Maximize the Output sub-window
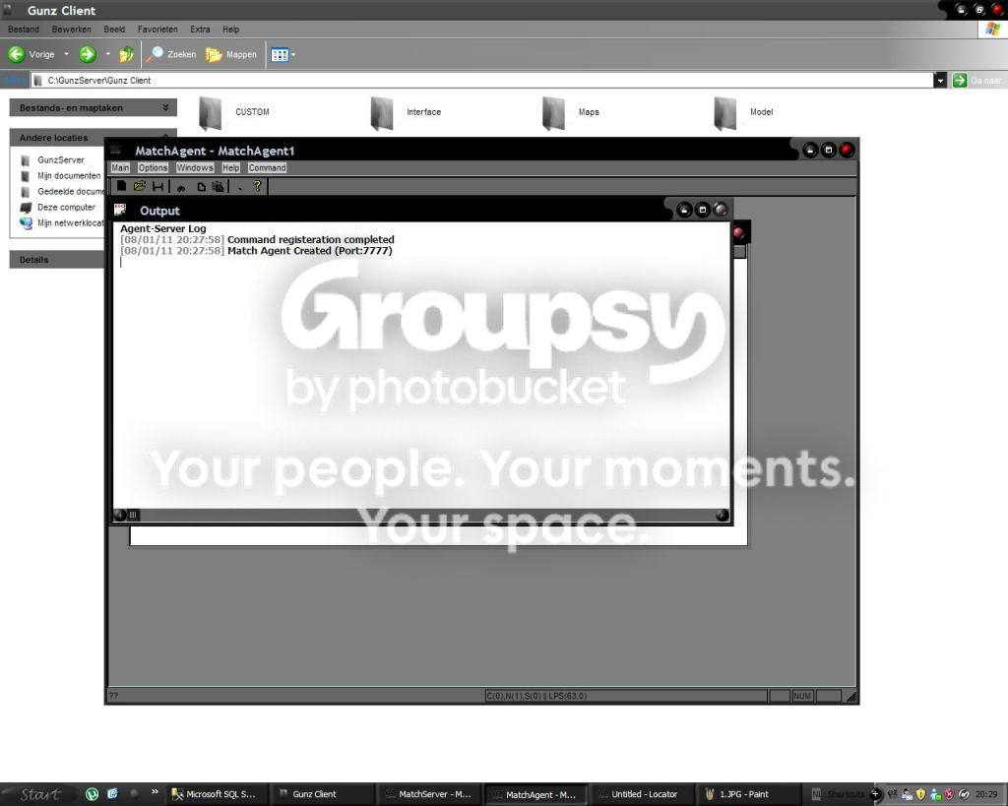Image resolution: width=1008 pixels, height=806 pixels. [703, 211]
